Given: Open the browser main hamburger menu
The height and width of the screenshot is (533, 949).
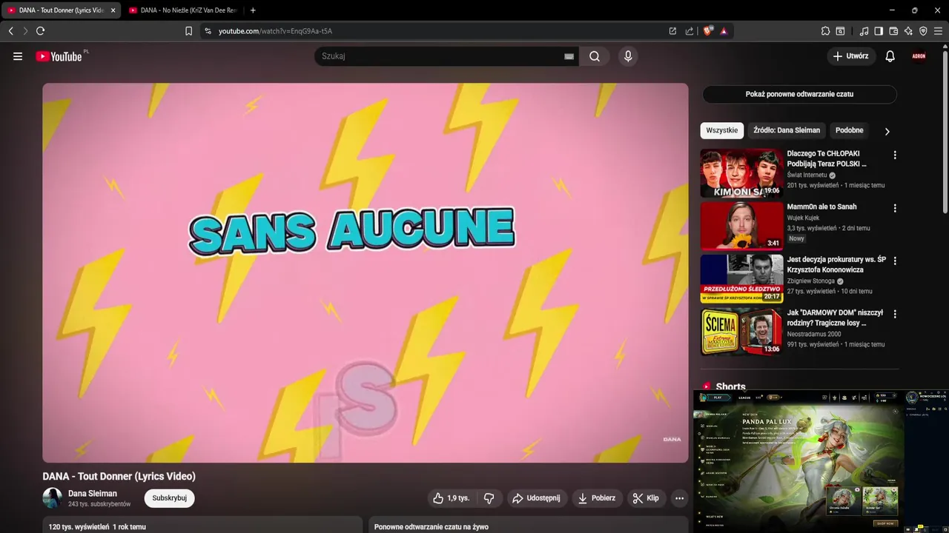Looking at the screenshot, I should coord(938,31).
